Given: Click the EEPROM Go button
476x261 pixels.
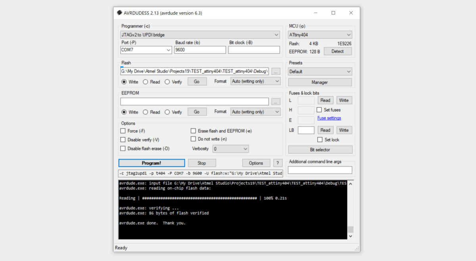Looking at the screenshot, I should click(197, 112).
